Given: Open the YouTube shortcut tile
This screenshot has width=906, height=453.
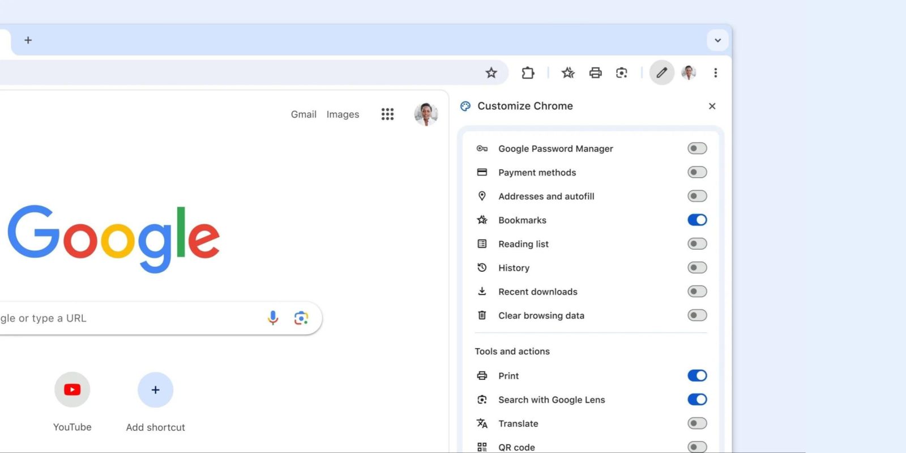Looking at the screenshot, I should pos(72,390).
